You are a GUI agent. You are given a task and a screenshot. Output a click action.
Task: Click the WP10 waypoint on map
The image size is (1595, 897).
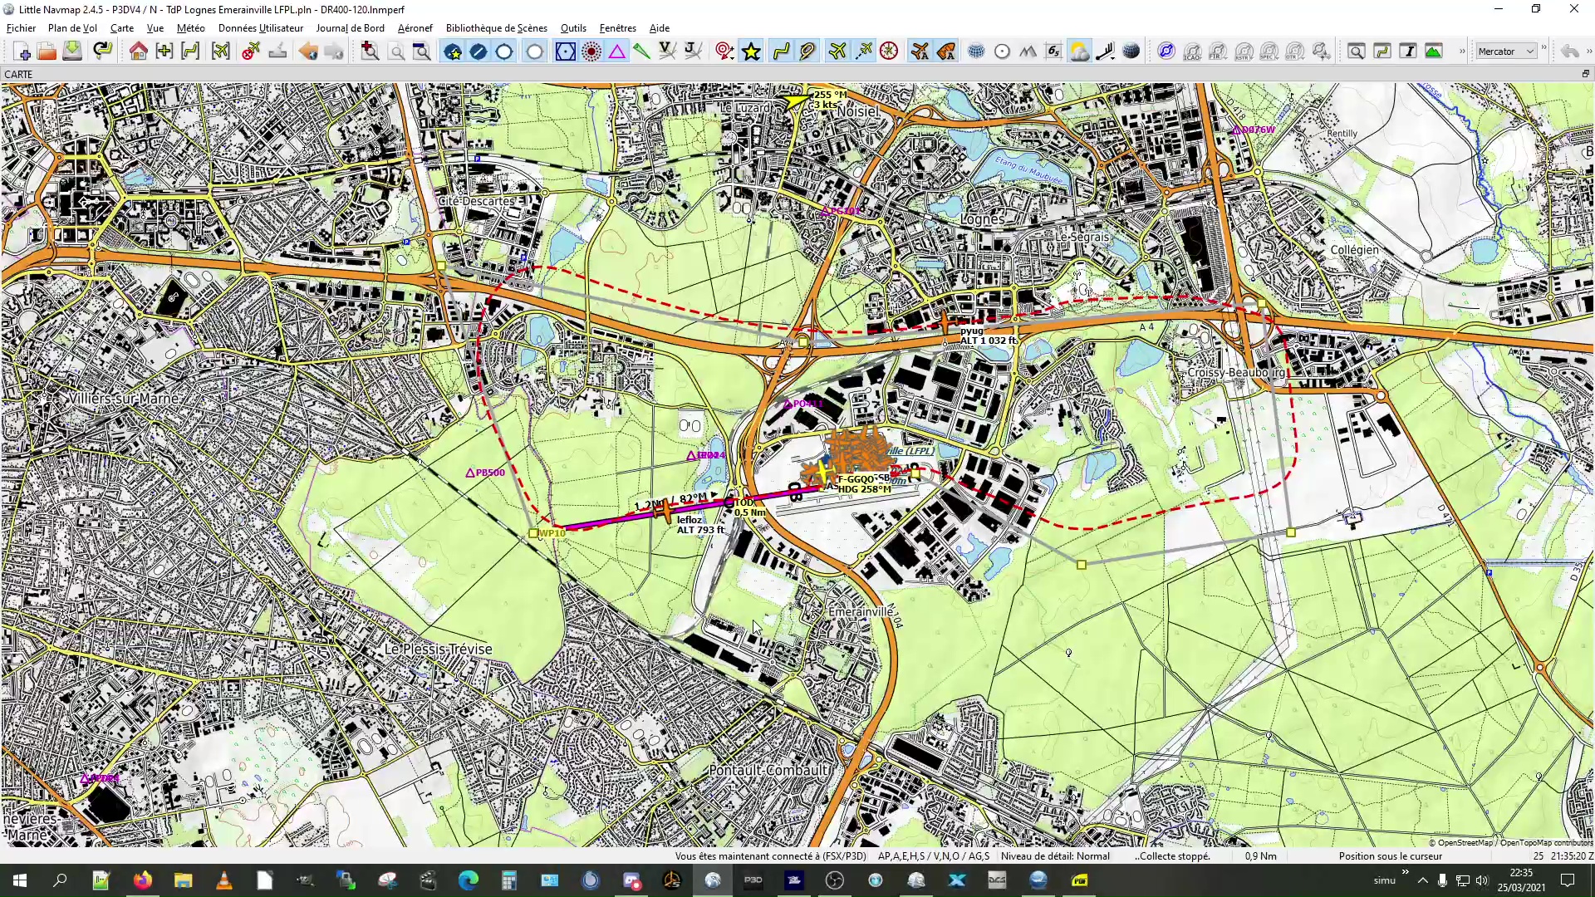pyautogui.click(x=534, y=533)
